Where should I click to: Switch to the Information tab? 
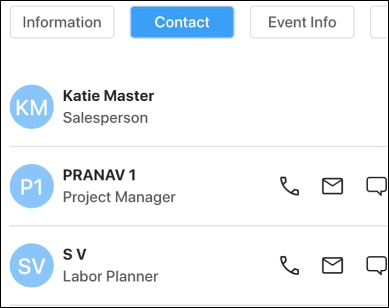click(62, 22)
